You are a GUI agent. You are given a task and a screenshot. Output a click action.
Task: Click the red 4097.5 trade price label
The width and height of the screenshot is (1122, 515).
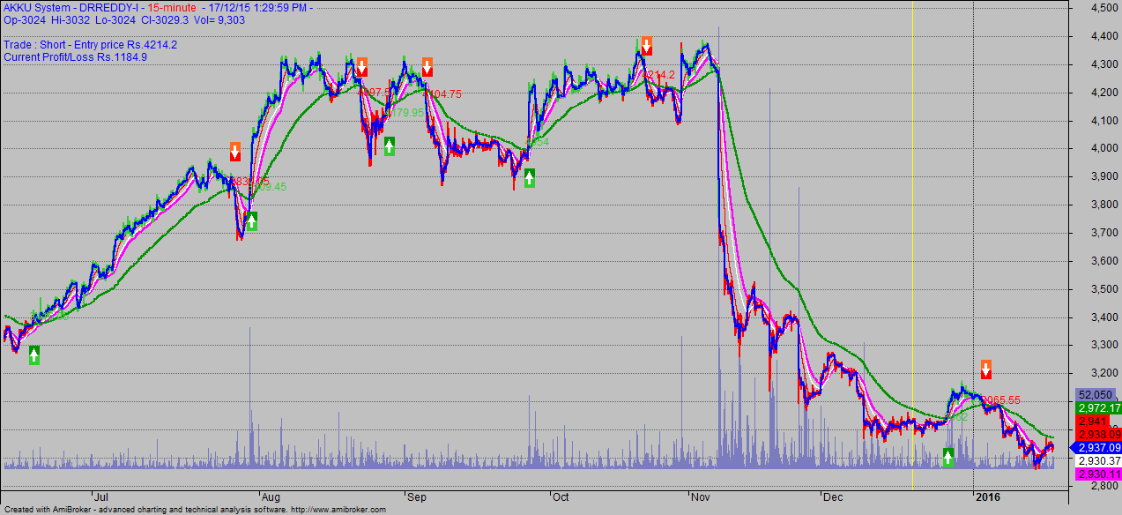coord(374,93)
